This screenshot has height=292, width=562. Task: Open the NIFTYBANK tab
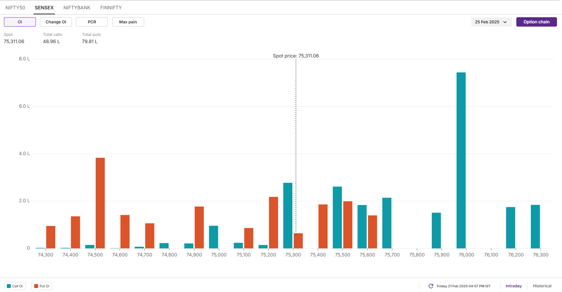[x=77, y=8]
